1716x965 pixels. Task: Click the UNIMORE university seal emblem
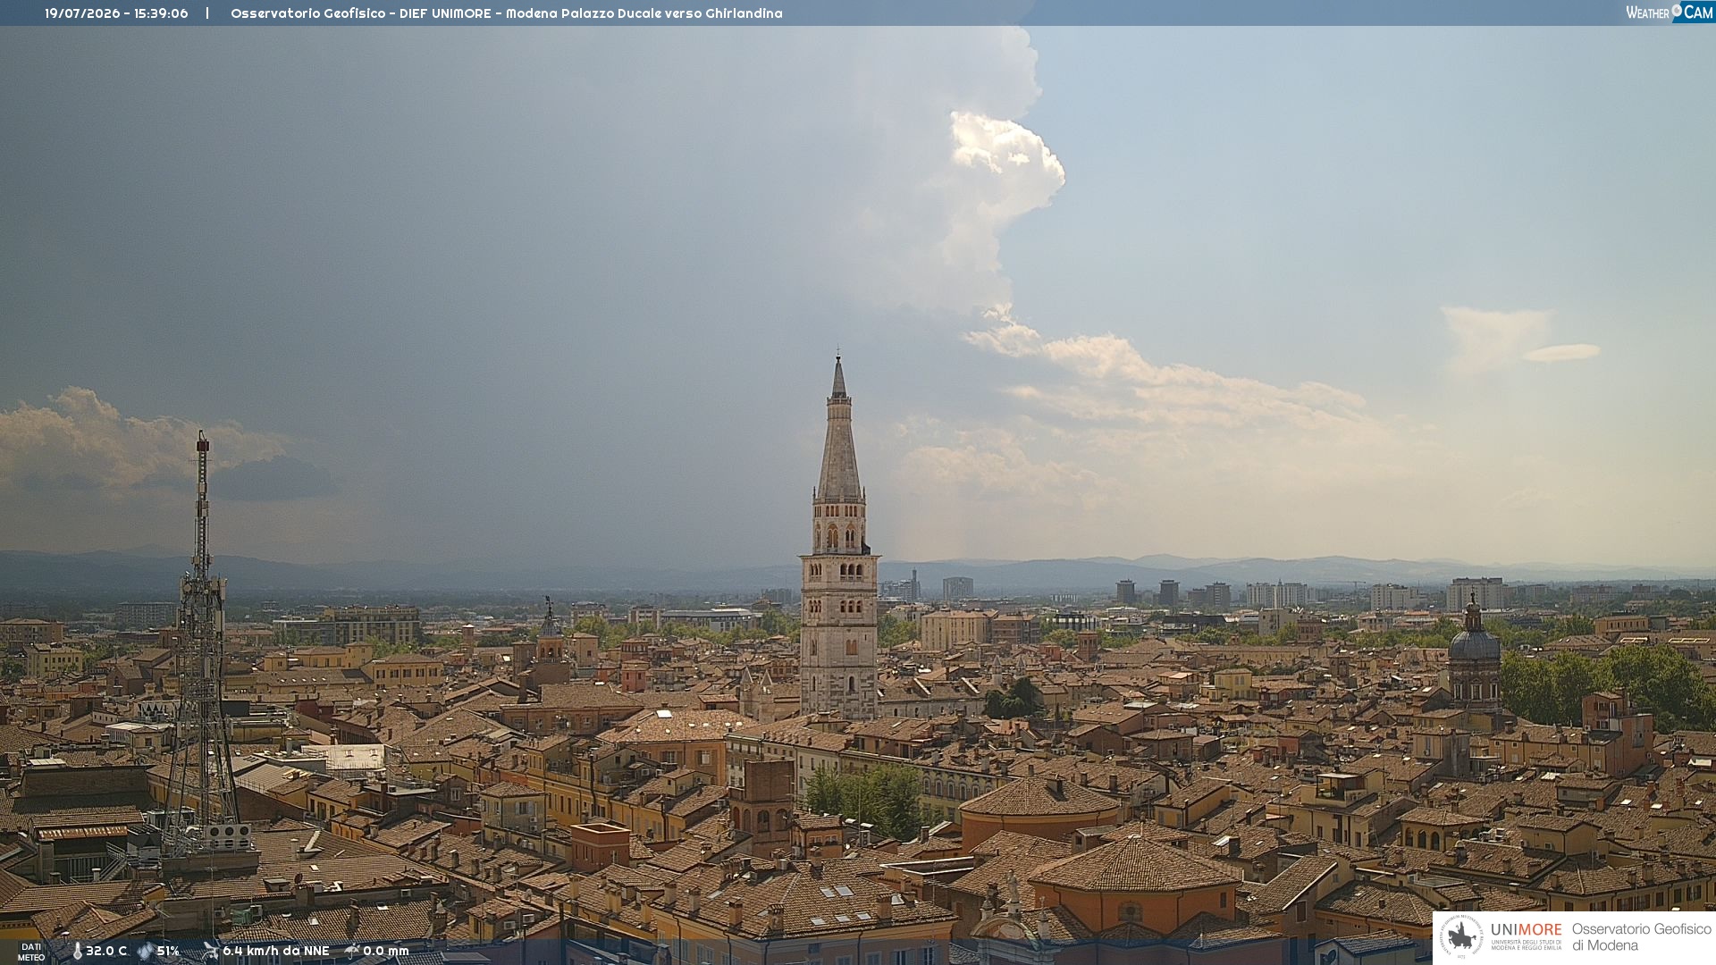(x=1461, y=937)
